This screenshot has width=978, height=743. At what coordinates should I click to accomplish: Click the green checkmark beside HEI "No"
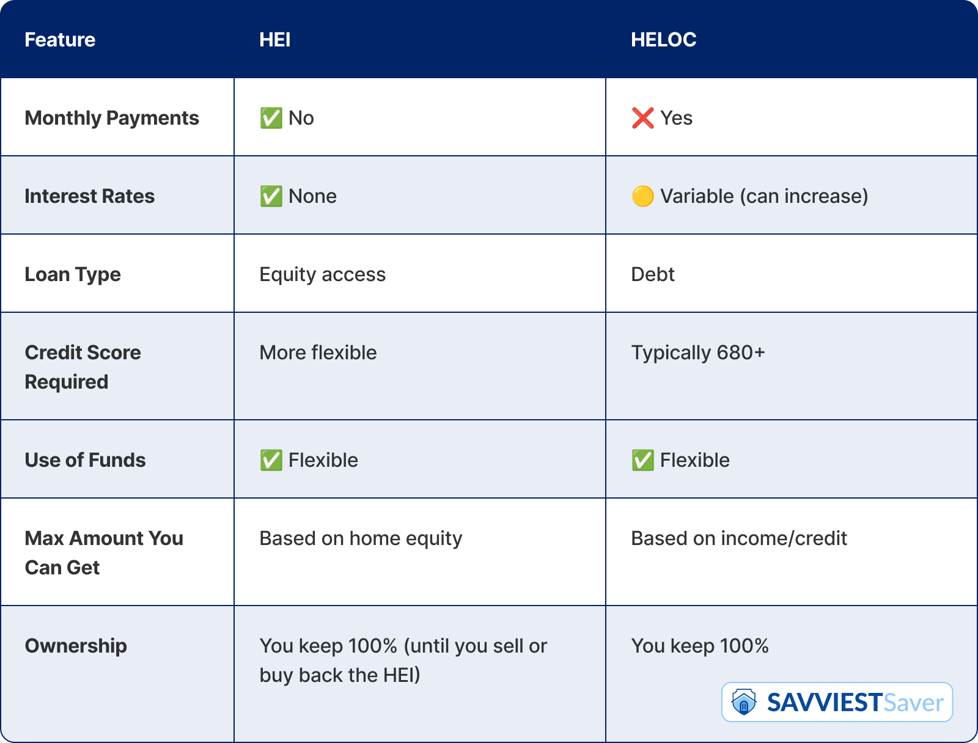tap(271, 118)
